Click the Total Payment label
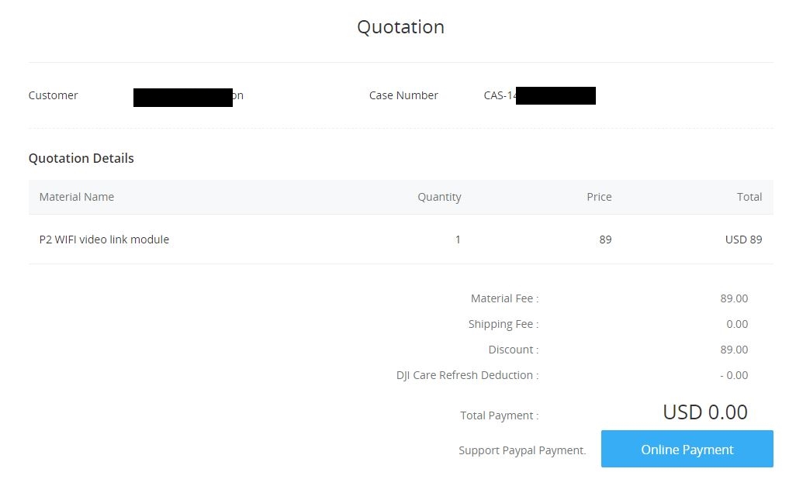The image size is (796, 486). point(500,415)
